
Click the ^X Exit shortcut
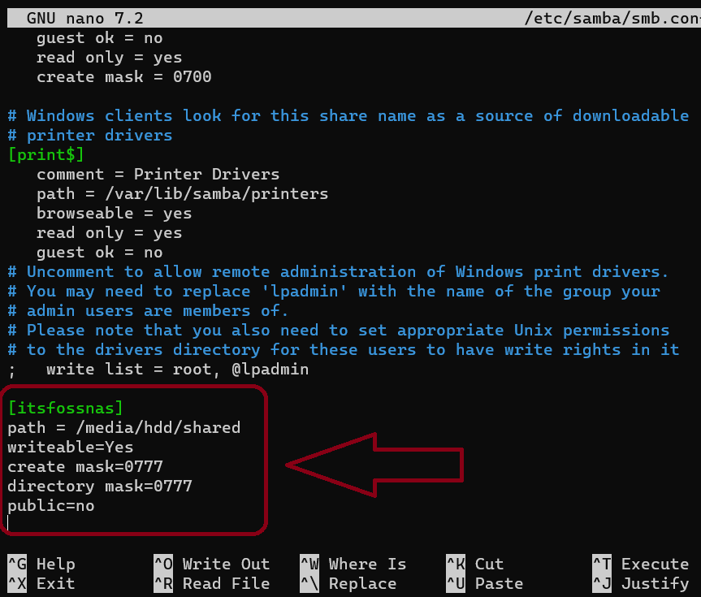tap(41, 583)
